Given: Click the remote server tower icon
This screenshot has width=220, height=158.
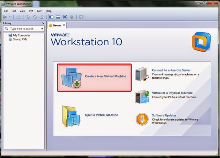Looking at the screenshot, I should pos(142,74).
